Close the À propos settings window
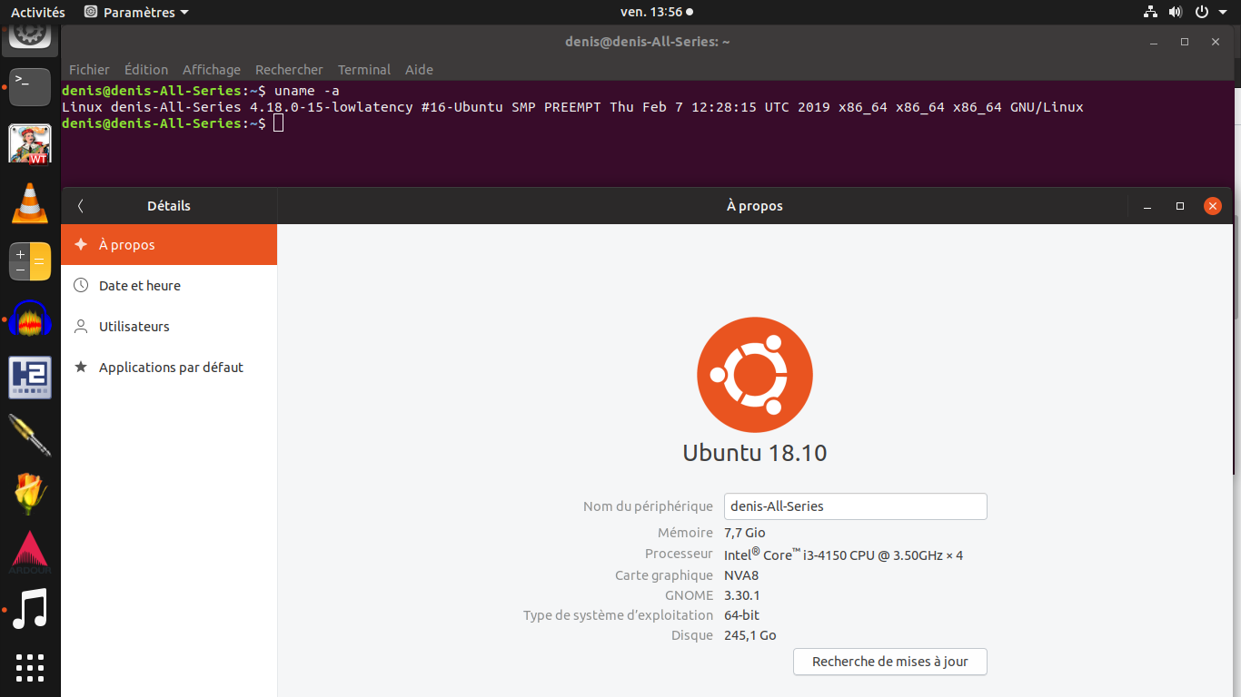 coord(1213,206)
